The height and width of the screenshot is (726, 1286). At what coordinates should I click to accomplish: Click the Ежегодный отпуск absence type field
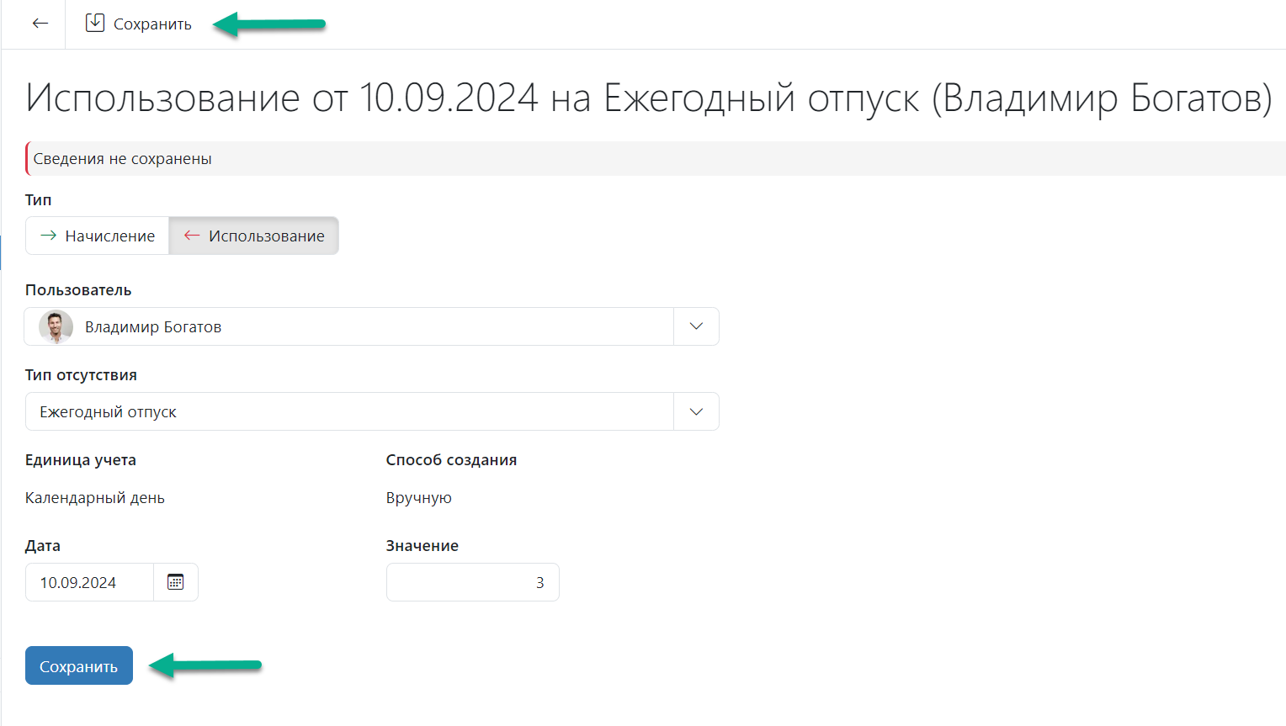[349, 411]
